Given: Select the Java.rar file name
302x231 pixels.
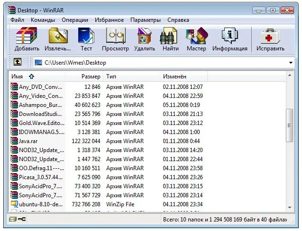Looking at the screenshot, I should pyautogui.click(x=28, y=141).
